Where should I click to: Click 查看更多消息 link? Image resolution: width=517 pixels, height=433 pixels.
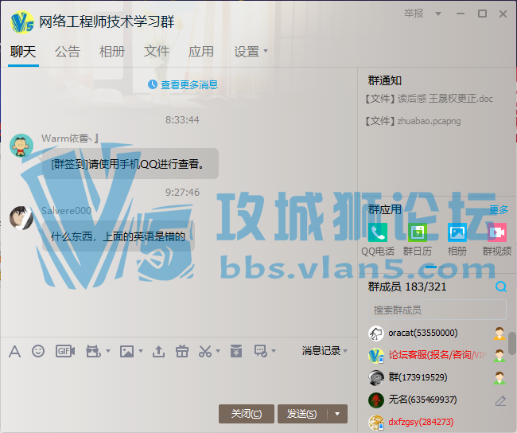coord(189,85)
